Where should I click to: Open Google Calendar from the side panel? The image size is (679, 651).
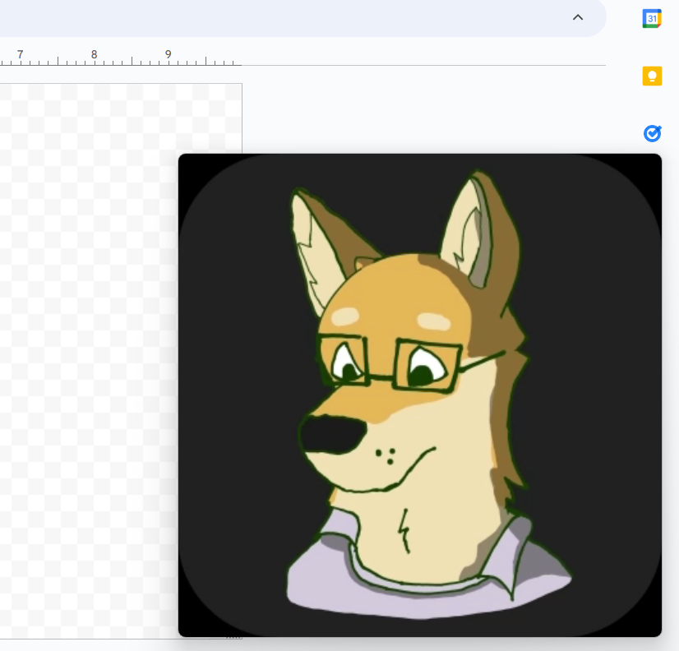coord(652,17)
